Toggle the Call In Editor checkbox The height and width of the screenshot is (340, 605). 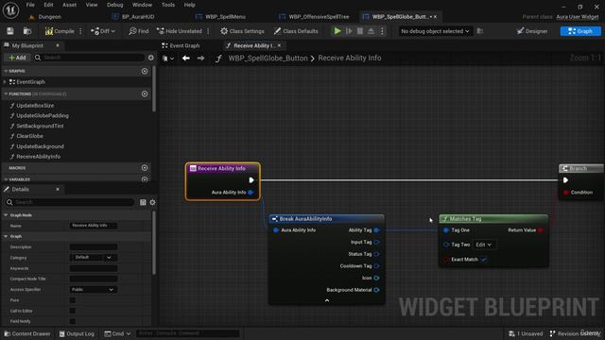coord(73,311)
